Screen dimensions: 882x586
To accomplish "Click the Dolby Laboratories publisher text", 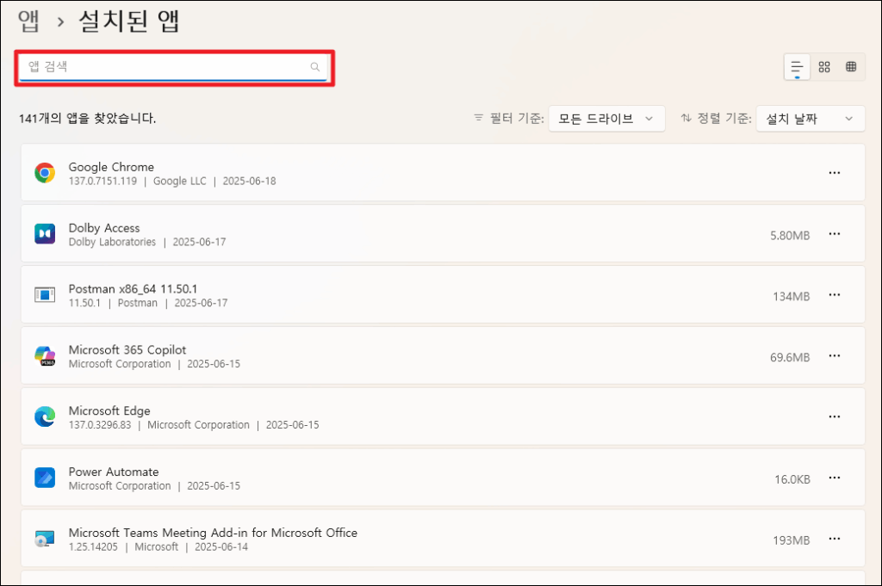I will pyautogui.click(x=112, y=242).
